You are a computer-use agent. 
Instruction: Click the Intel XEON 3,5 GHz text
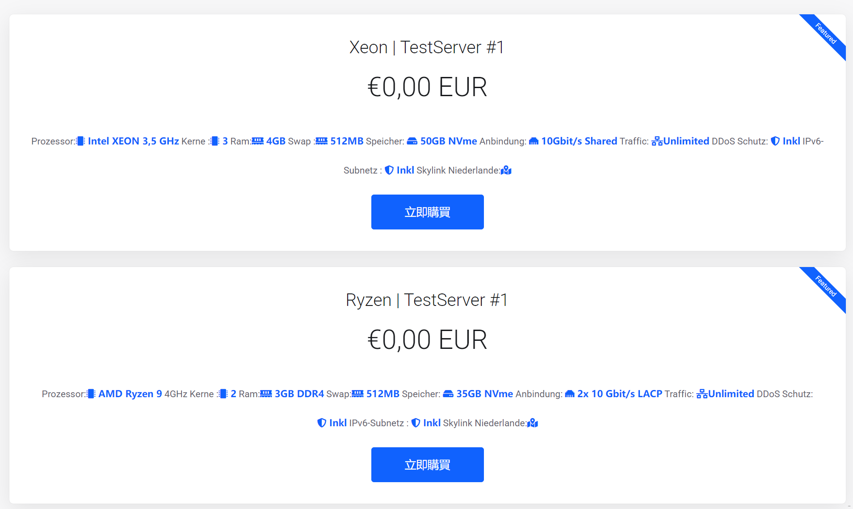click(x=133, y=141)
